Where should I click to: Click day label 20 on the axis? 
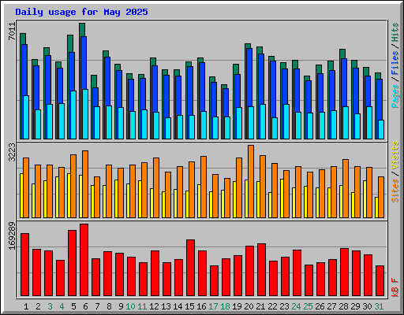(x=249, y=306)
